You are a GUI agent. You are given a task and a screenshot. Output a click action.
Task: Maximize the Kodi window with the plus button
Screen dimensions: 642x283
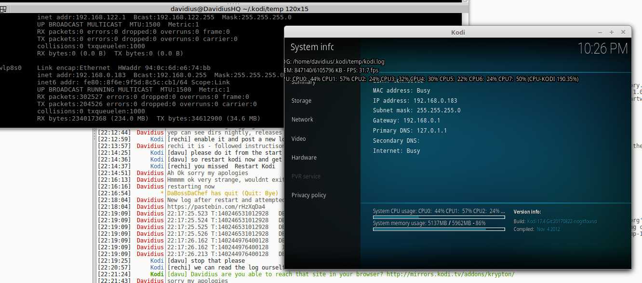(x=612, y=32)
